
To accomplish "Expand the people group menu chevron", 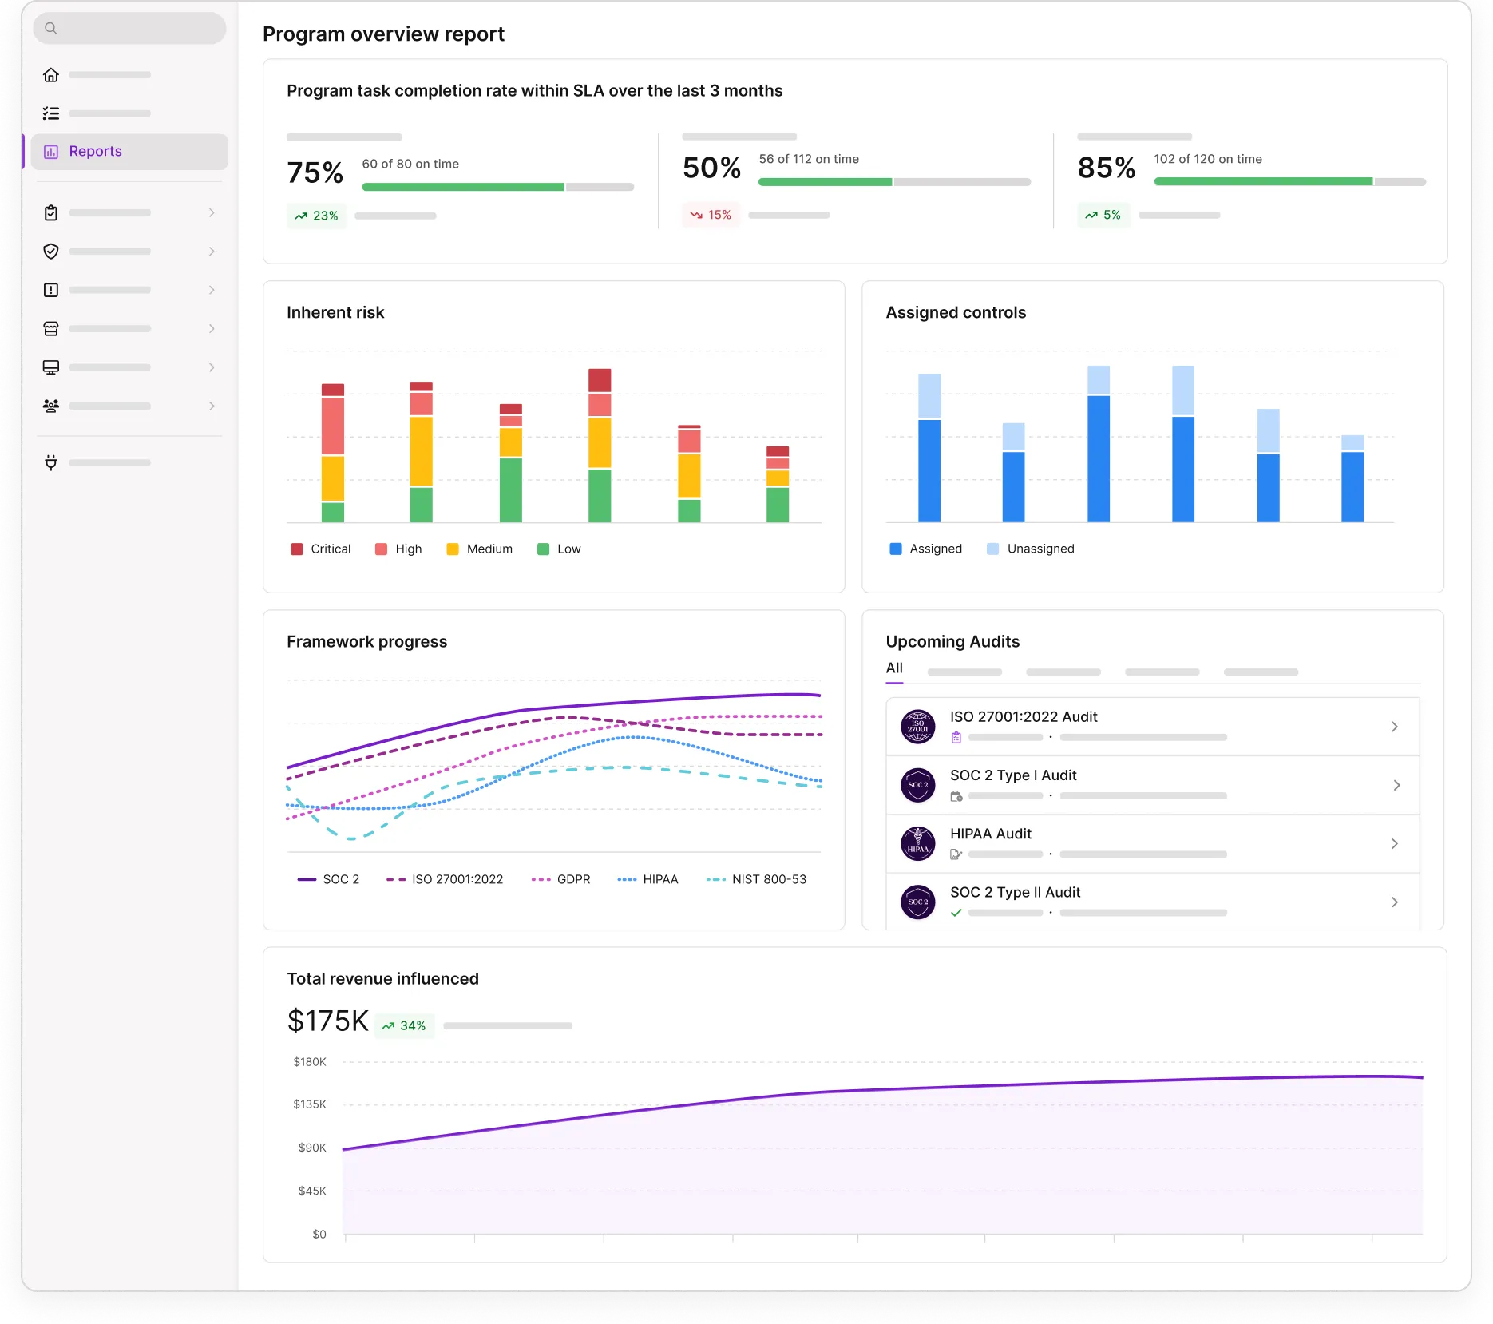I will click(x=212, y=406).
